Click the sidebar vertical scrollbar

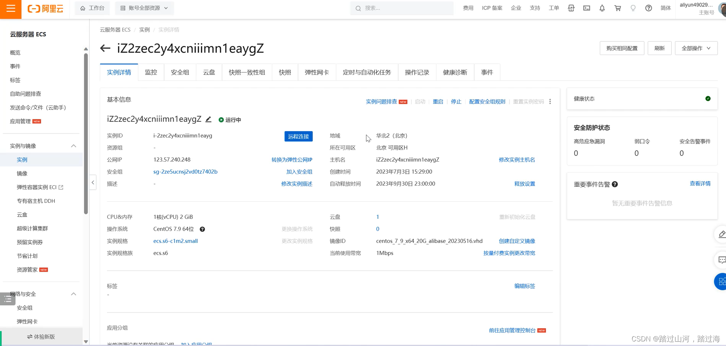click(86, 134)
